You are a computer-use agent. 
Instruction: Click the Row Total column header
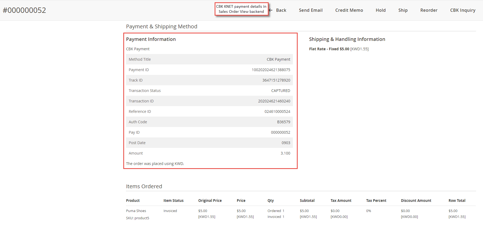(457, 201)
